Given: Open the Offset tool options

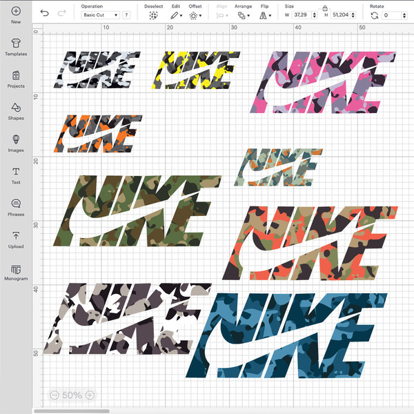Looking at the screenshot, I should click(195, 16).
